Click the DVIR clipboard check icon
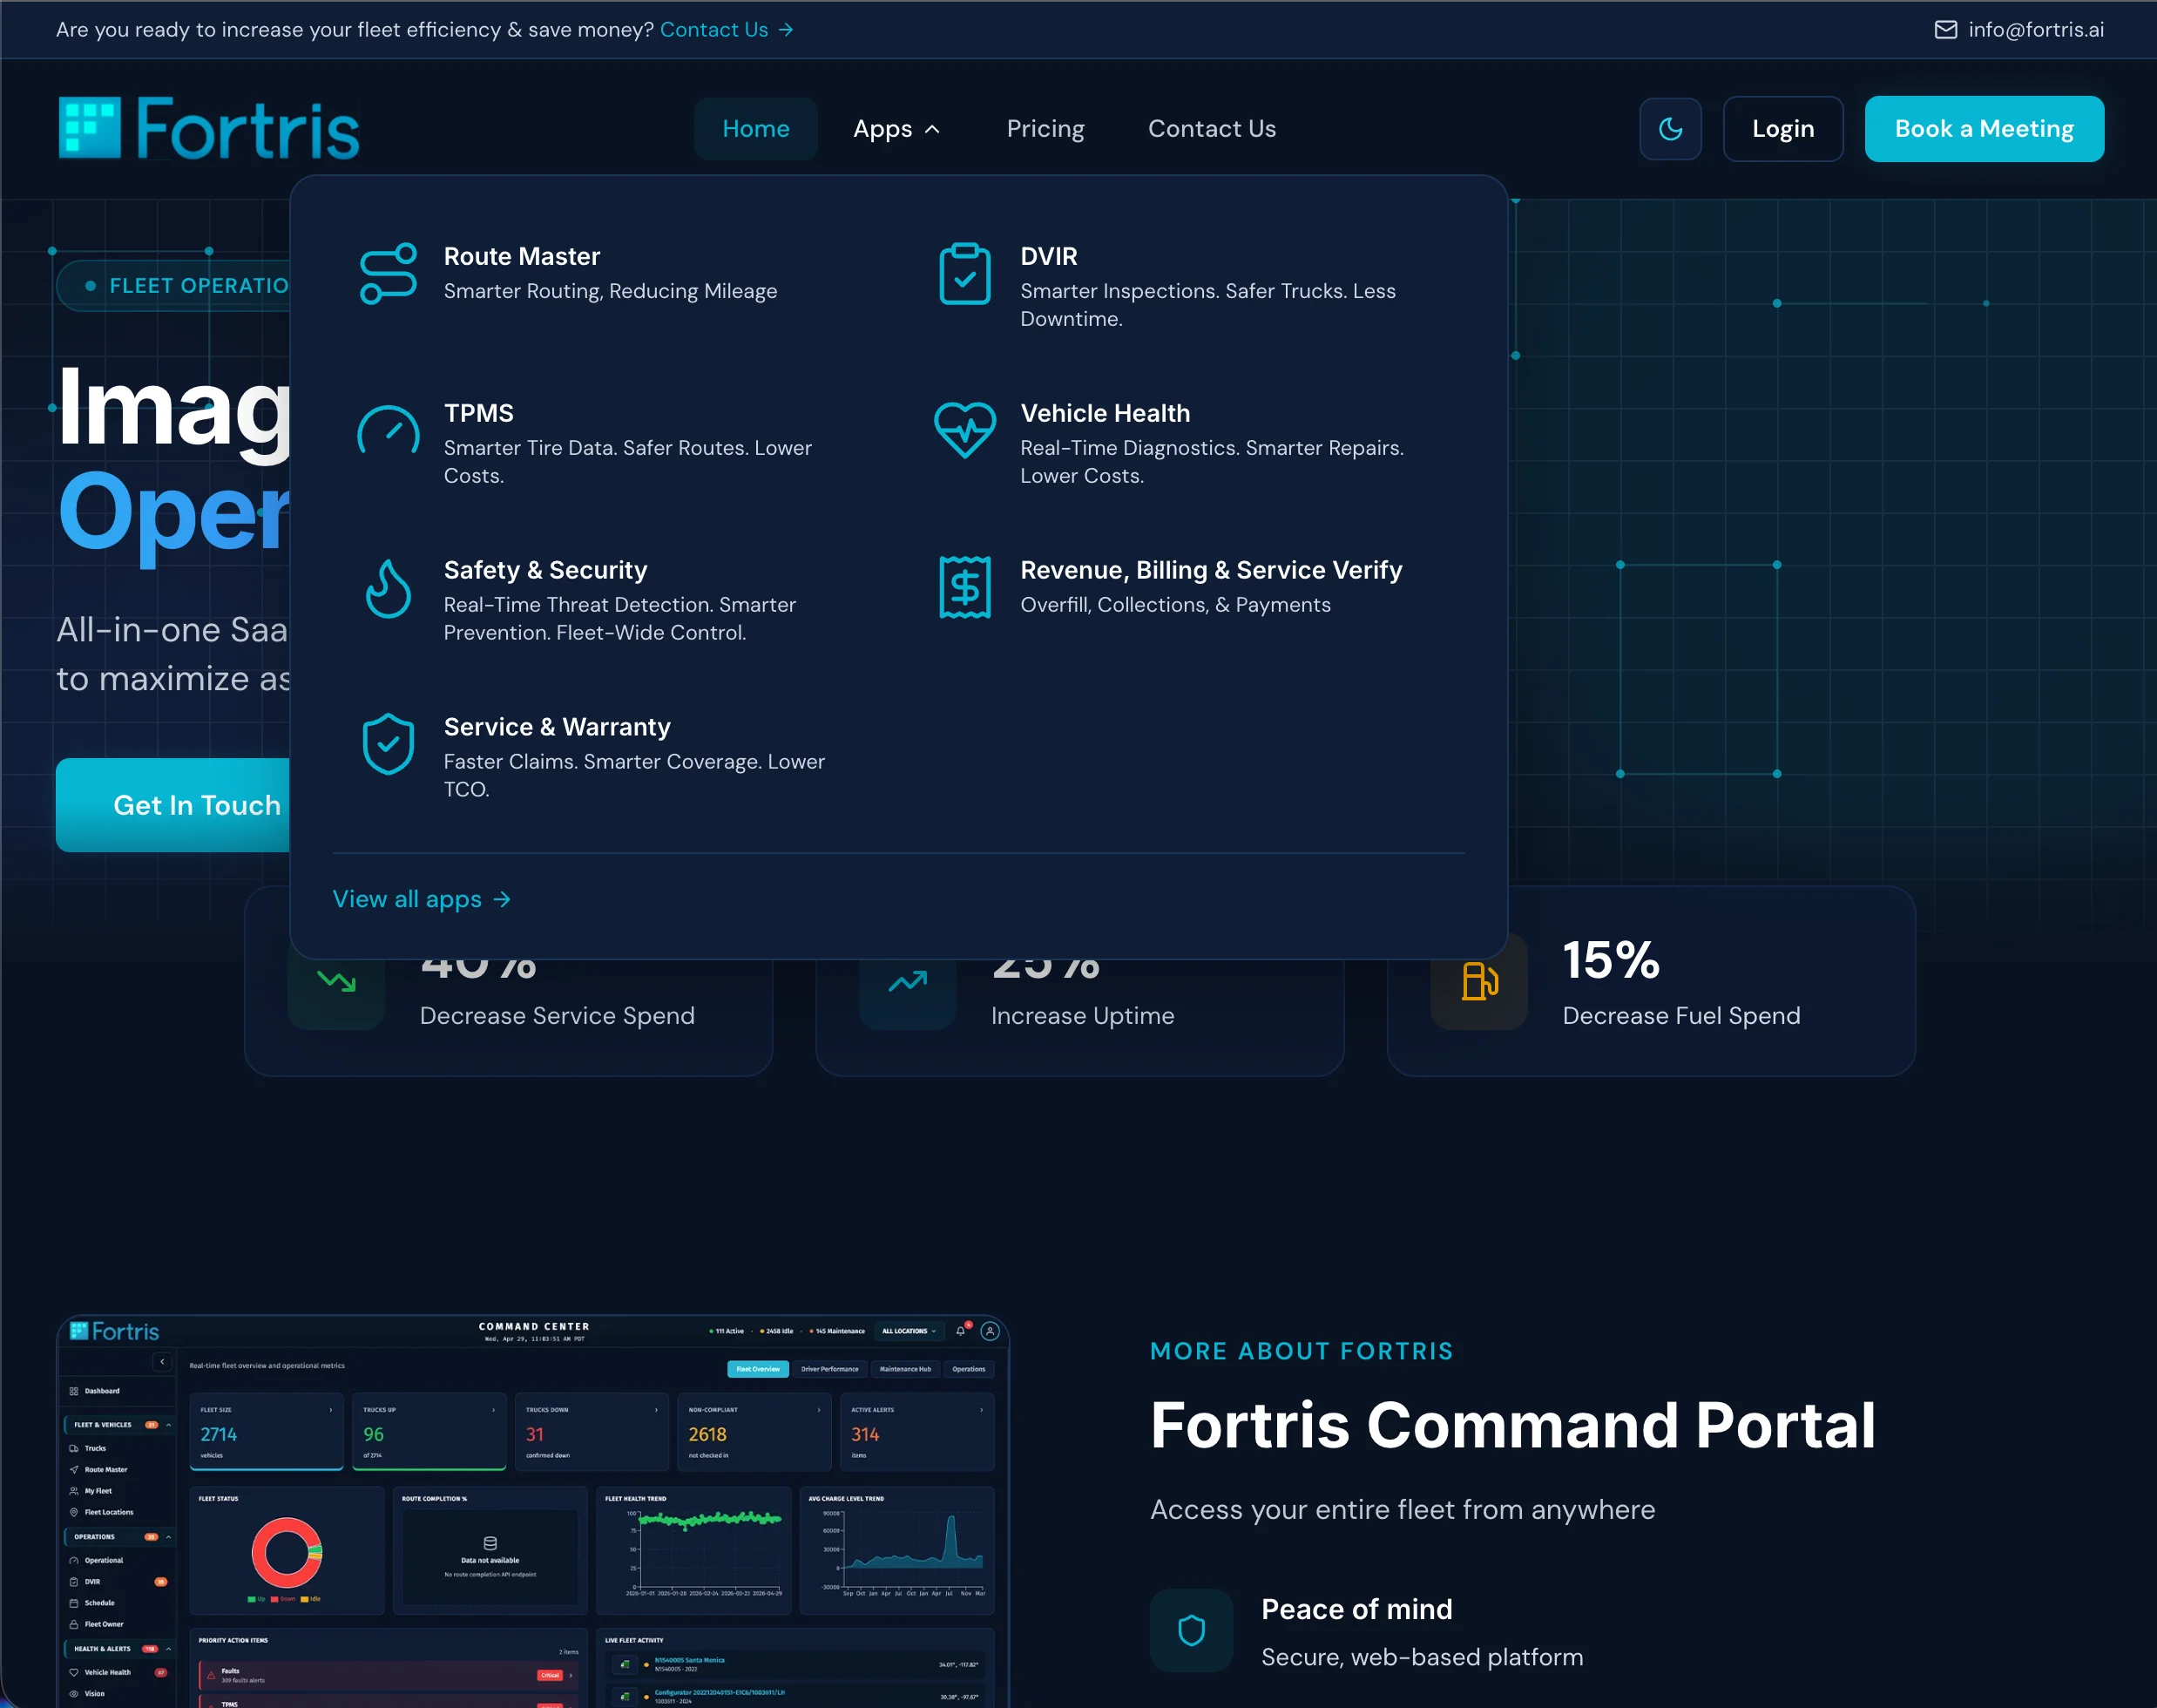The height and width of the screenshot is (1708, 2157). (x=964, y=274)
